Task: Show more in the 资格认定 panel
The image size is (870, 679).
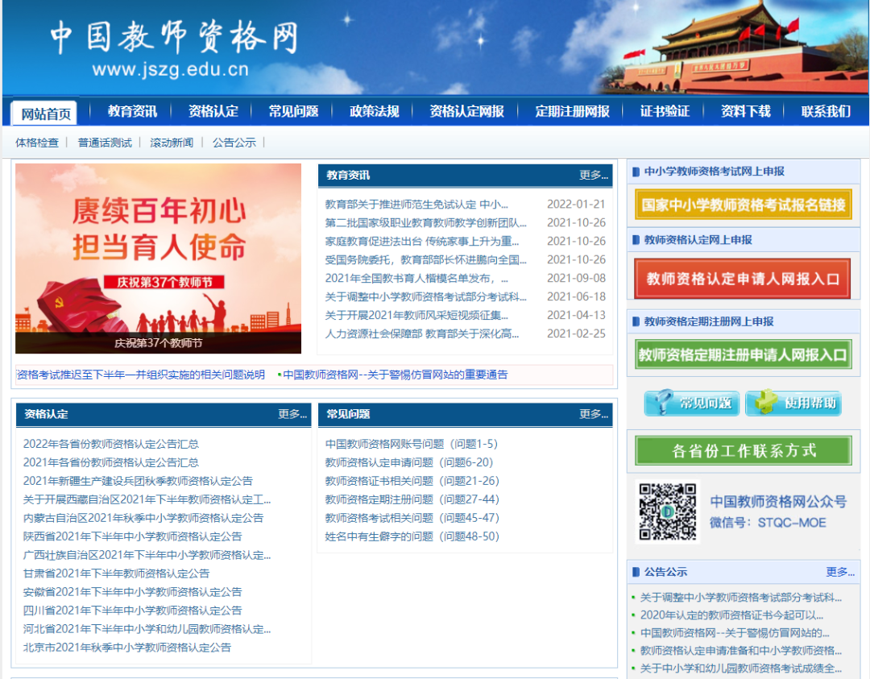Action: [x=292, y=414]
